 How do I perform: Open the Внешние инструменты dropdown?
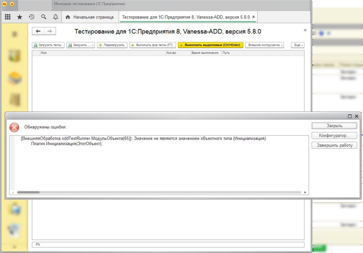coord(265,45)
